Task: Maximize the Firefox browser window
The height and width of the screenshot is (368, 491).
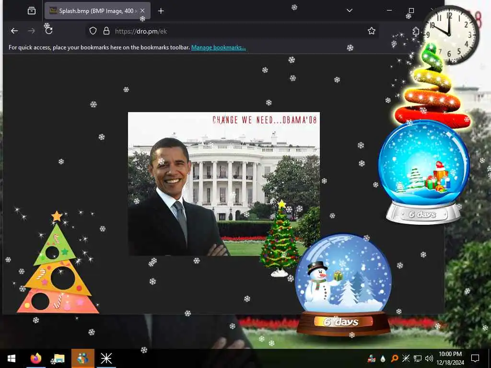Action: click(x=411, y=11)
